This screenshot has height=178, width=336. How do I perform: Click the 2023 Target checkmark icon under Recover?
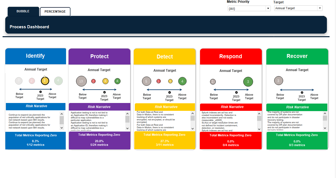(x=302, y=92)
